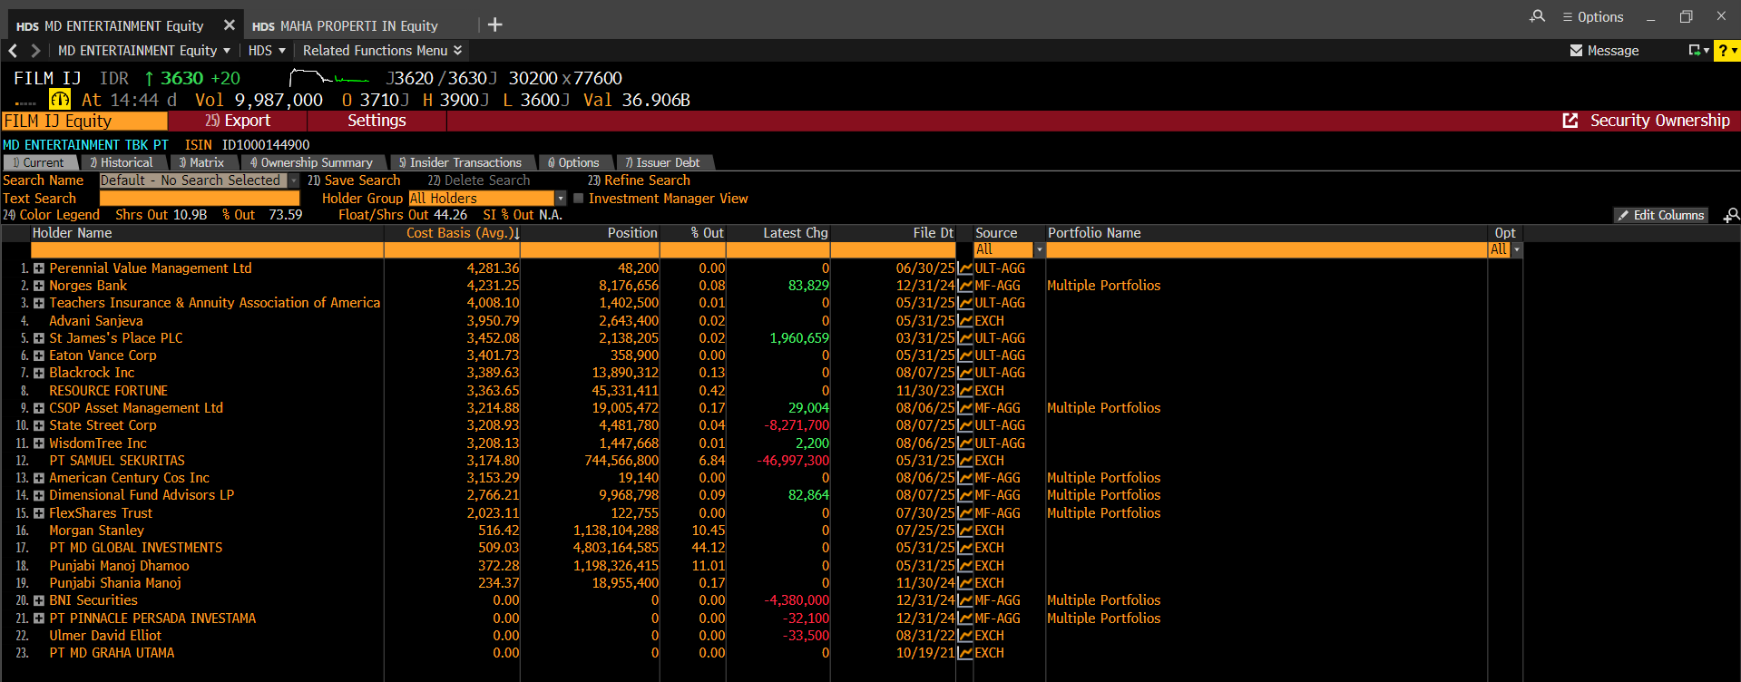Open the yellow help question mark

[1726, 51]
